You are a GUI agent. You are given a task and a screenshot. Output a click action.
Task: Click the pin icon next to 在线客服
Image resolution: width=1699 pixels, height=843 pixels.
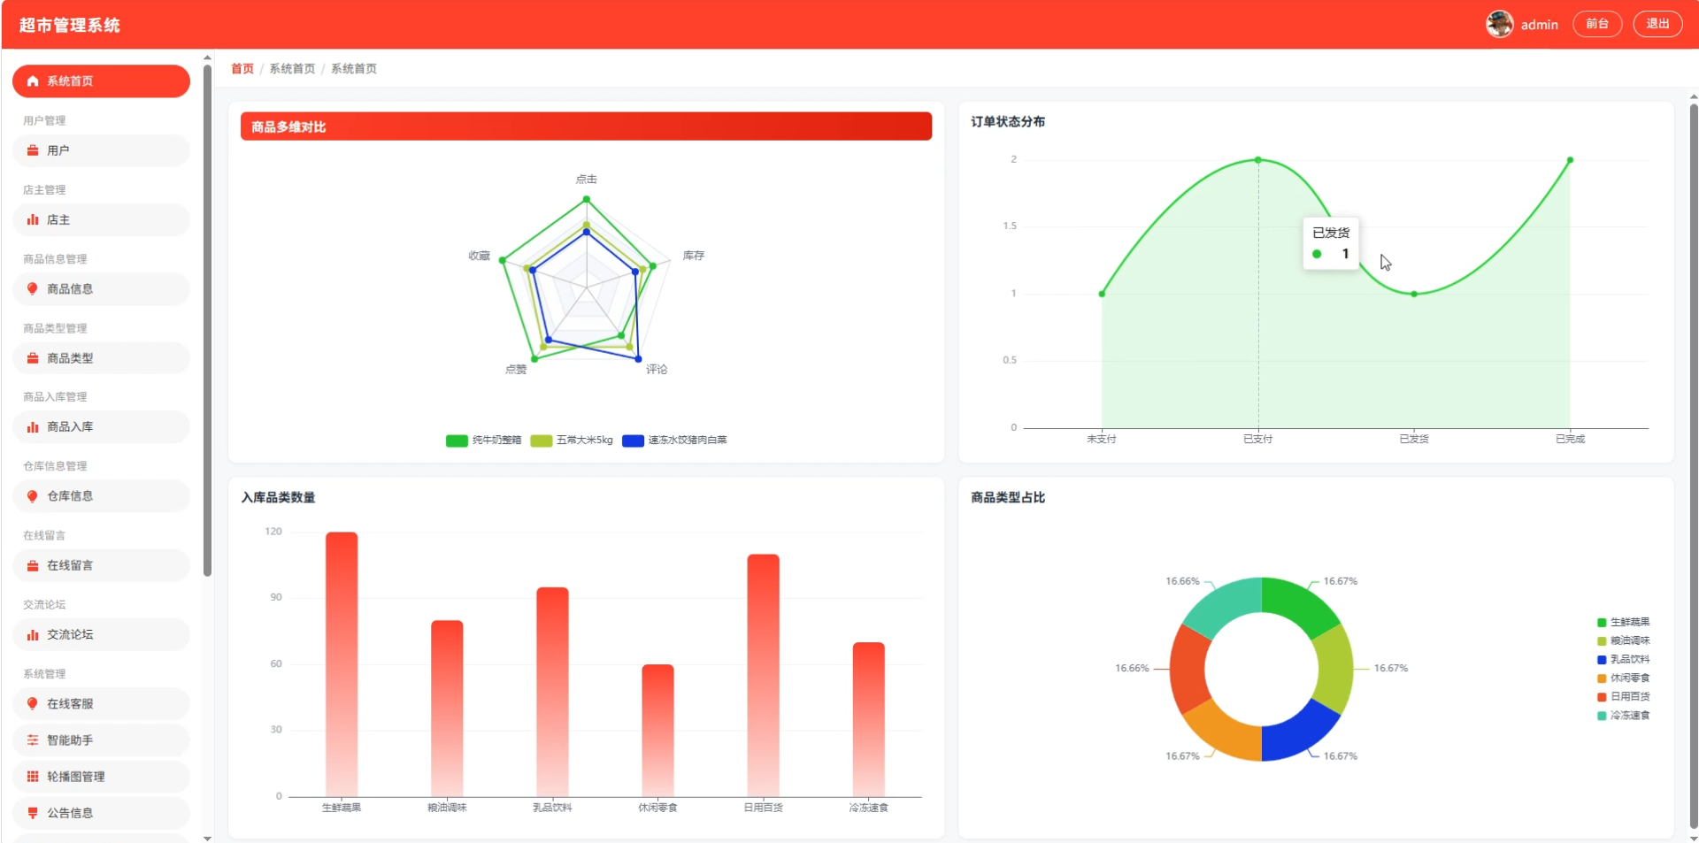coord(33,704)
